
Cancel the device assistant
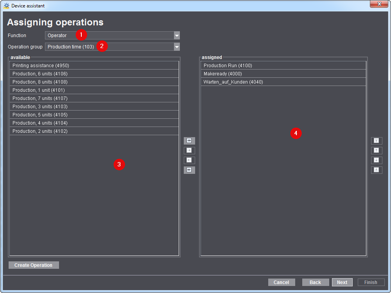pyautogui.click(x=281, y=282)
